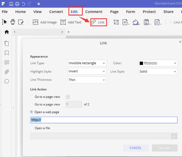The height and width of the screenshot is (157, 182).
Task: Open the View tab
Action: 37,12
